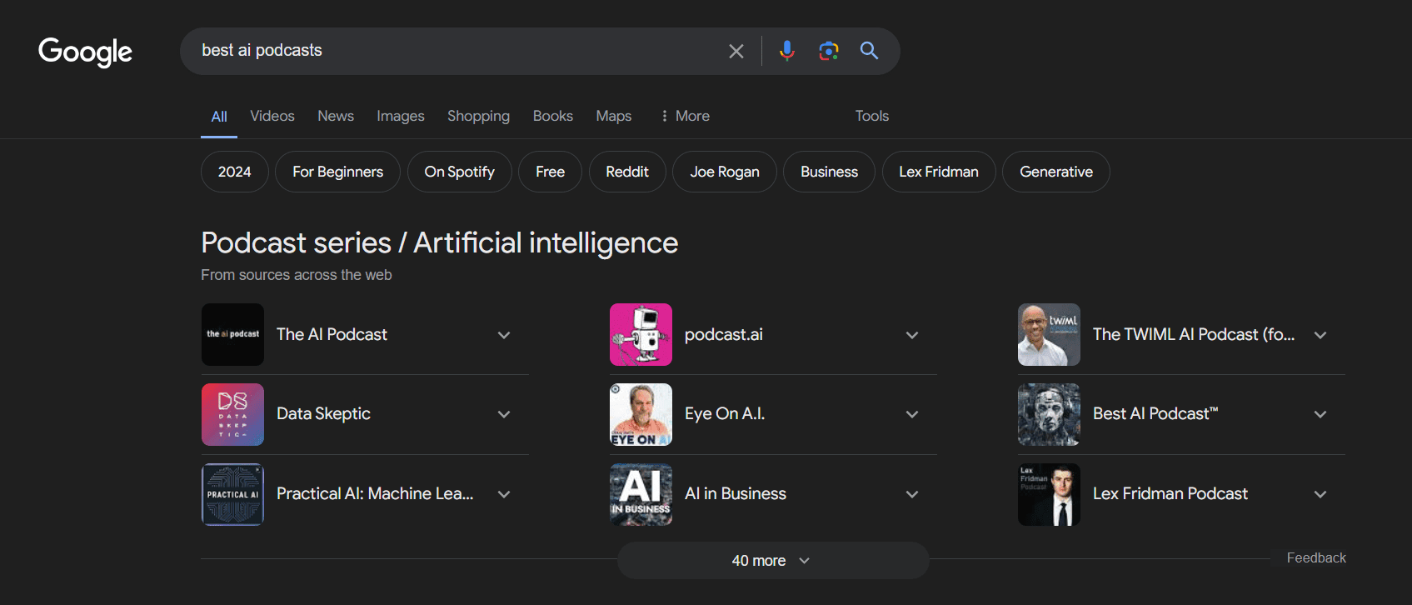Filter results by the 2024 chip
Image resolution: width=1412 pixels, height=605 pixels.
tap(235, 172)
